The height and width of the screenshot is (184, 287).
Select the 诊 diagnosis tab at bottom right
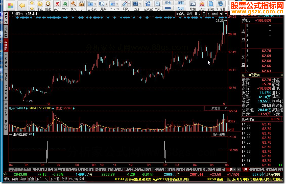pos(252,170)
